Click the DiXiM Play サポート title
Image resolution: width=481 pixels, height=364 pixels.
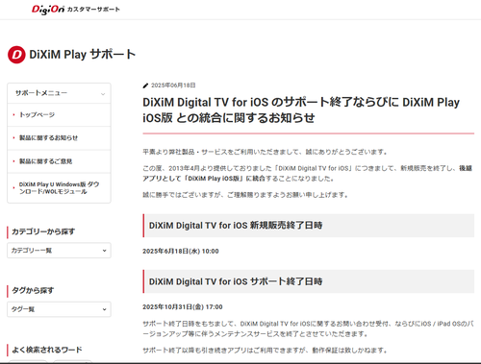[x=83, y=55]
